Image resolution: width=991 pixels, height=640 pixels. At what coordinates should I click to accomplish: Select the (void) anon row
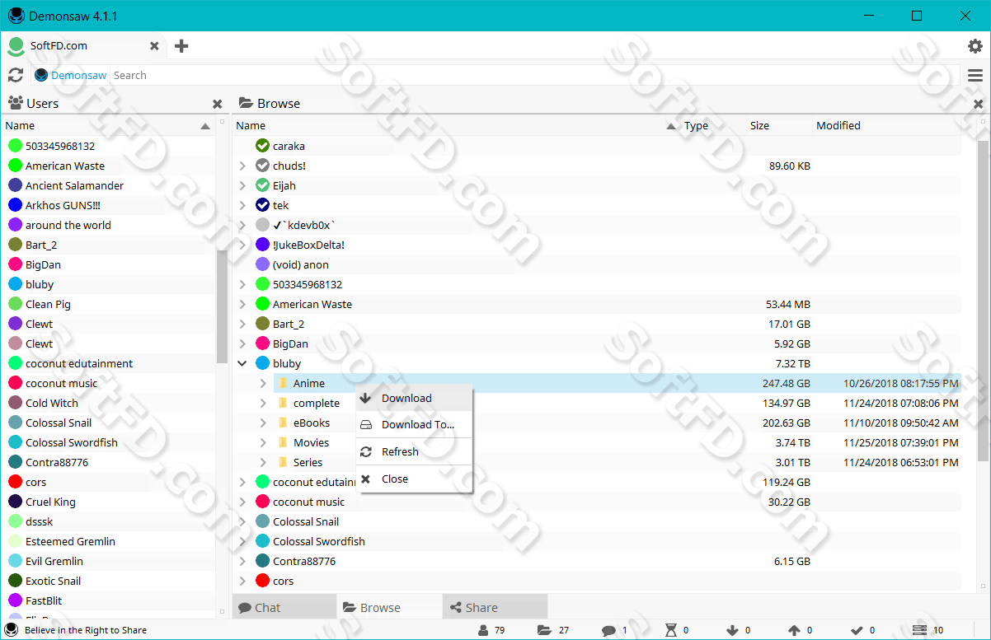click(x=598, y=264)
